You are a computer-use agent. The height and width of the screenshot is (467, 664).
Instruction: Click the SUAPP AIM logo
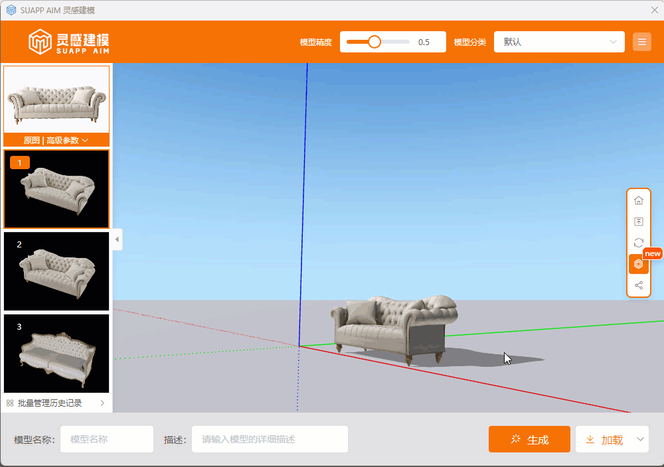coord(69,42)
